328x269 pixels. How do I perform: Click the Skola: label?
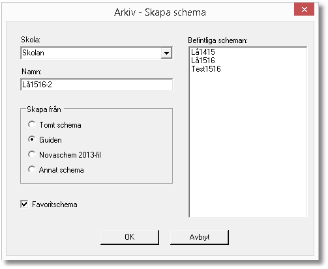point(31,40)
